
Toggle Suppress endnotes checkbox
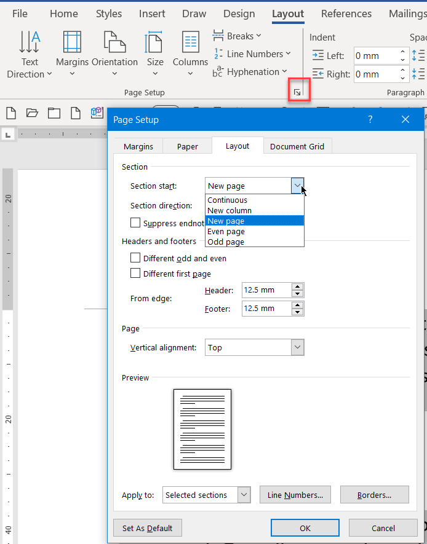(135, 223)
